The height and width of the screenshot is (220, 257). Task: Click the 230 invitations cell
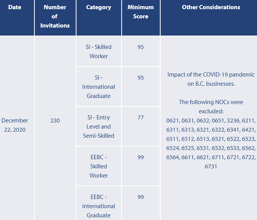click(x=55, y=121)
